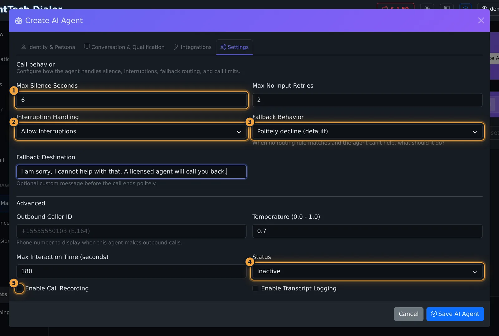Click the Outbound Caller ID input
This screenshot has height=336, width=499.
click(131, 231)
